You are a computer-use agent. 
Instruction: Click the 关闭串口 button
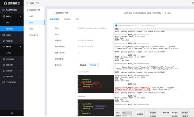point(140,114)
